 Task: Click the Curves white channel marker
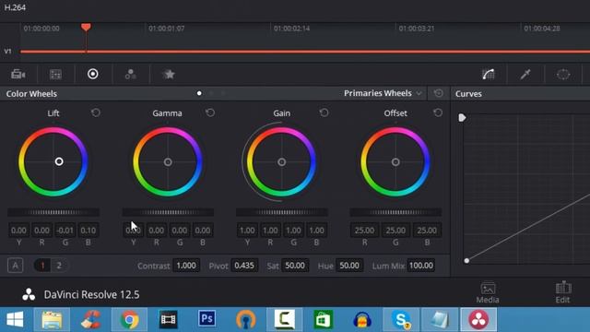pos(462,117)
